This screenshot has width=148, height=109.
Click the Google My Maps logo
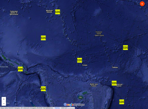74,105
